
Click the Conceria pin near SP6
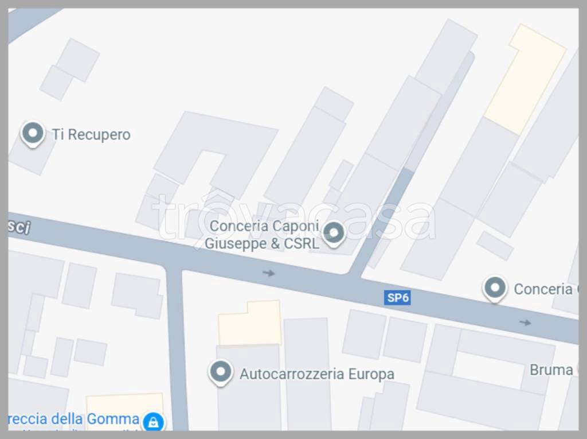(x=495, y=289)
